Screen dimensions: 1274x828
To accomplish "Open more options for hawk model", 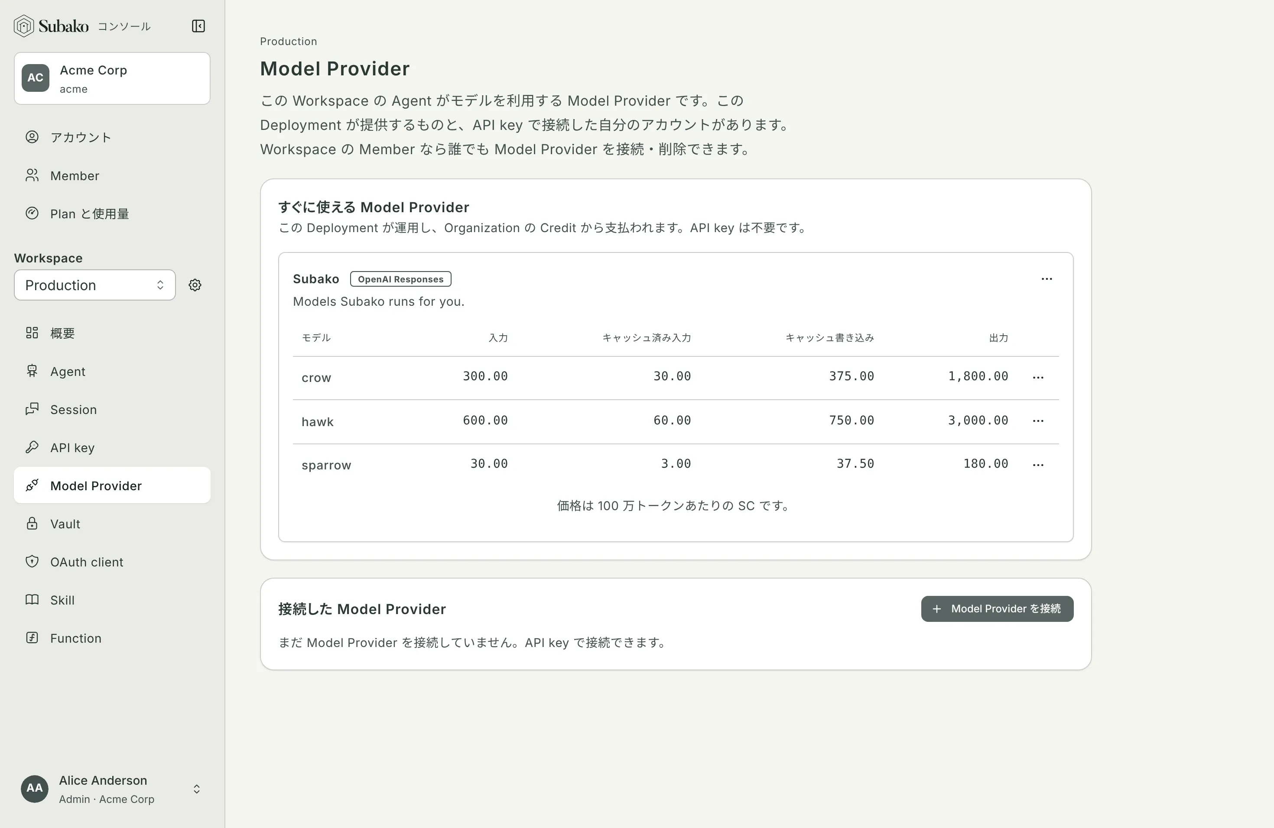I will click(1038, 421).
